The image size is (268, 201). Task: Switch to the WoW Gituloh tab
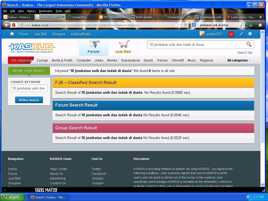[x=145, y=17]
